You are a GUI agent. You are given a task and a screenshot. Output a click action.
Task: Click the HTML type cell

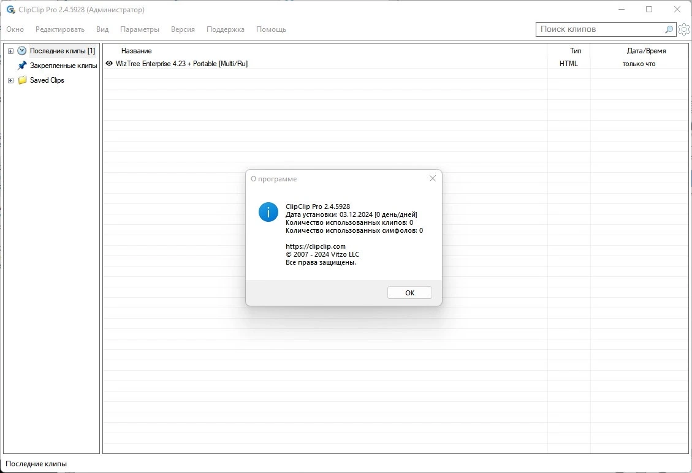coord(568,64)
